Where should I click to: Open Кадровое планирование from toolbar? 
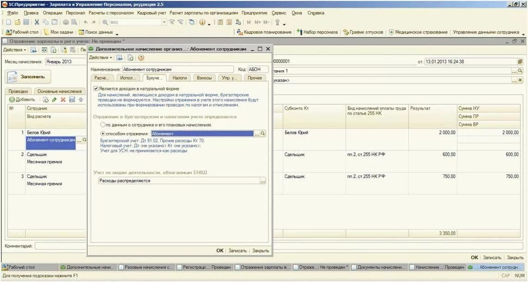[264, 32]
